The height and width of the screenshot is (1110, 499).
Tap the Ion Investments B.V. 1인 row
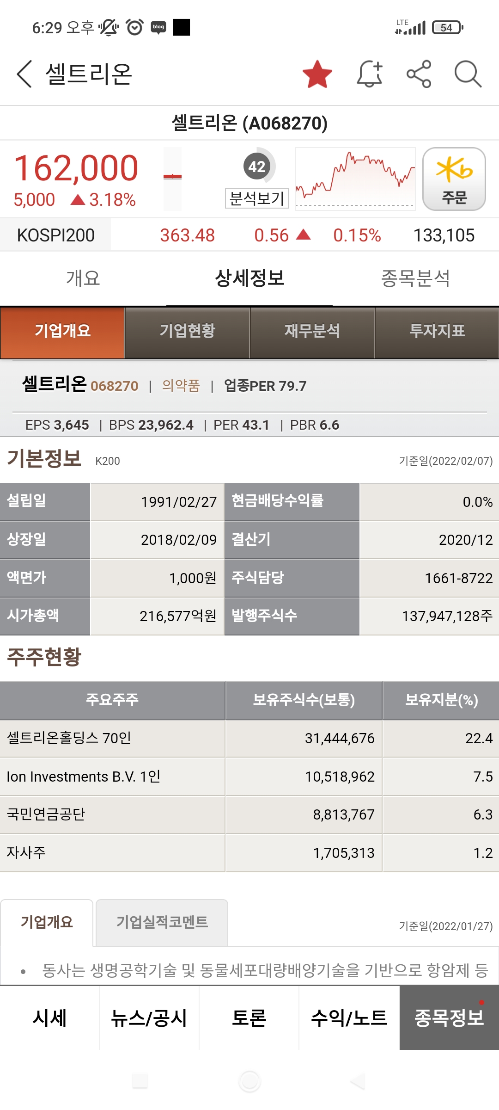(x=249, y=777)
